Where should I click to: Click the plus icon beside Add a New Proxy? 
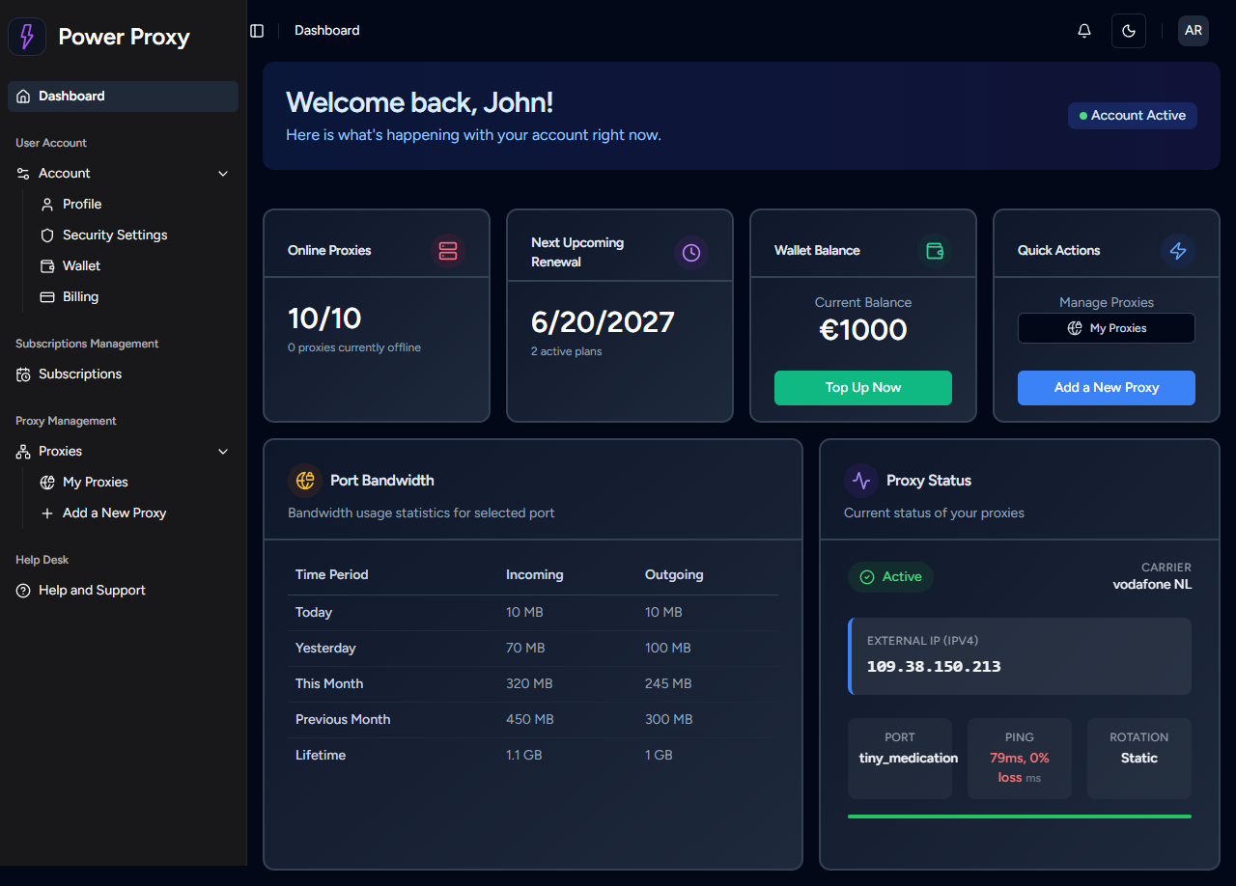(x=47, y=513)
